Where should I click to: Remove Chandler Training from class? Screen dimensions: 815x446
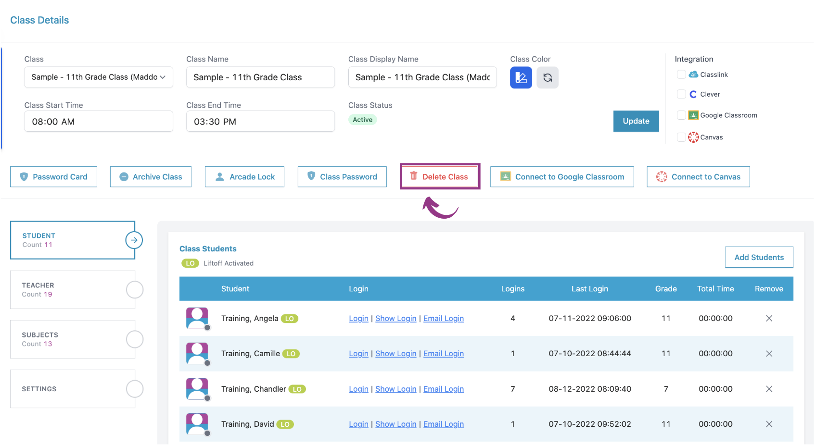tap(769, 389)
